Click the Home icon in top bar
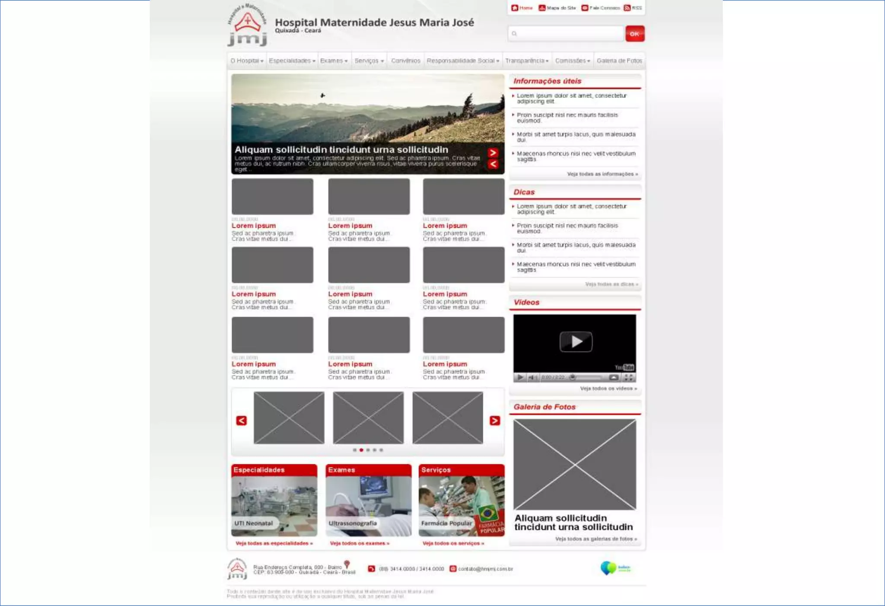Image resolution: width=885 pixels, height=606 pixels. [514, 8]
